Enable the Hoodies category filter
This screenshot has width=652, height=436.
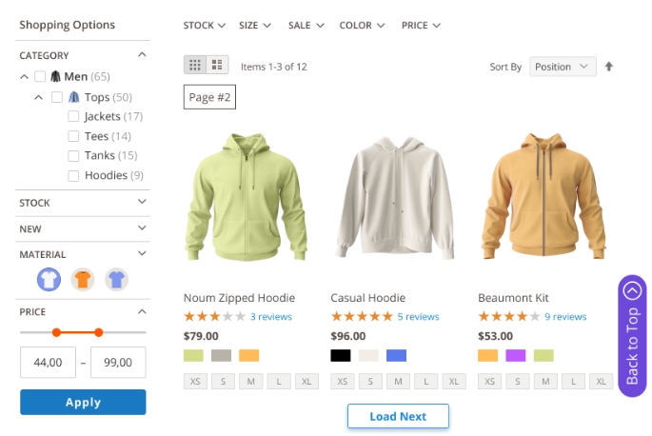(x=74, y=175)
